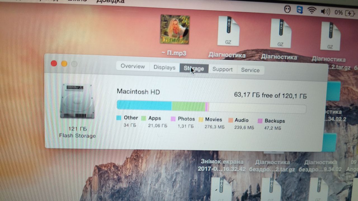Go to the Support tab
Image resolution: width=358 pixels, height=201 pixels.
(x=222, y=70)
